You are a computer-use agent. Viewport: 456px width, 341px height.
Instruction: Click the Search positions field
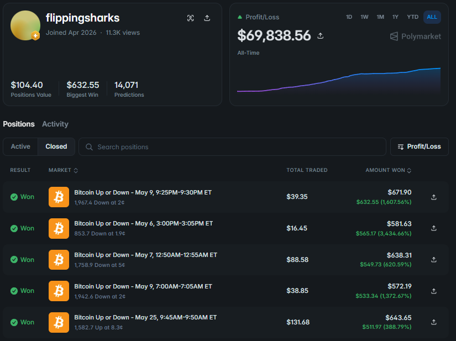coord(232,147)
